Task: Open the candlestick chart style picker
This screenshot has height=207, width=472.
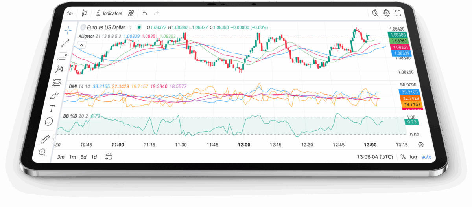Action: pos(84,13)
